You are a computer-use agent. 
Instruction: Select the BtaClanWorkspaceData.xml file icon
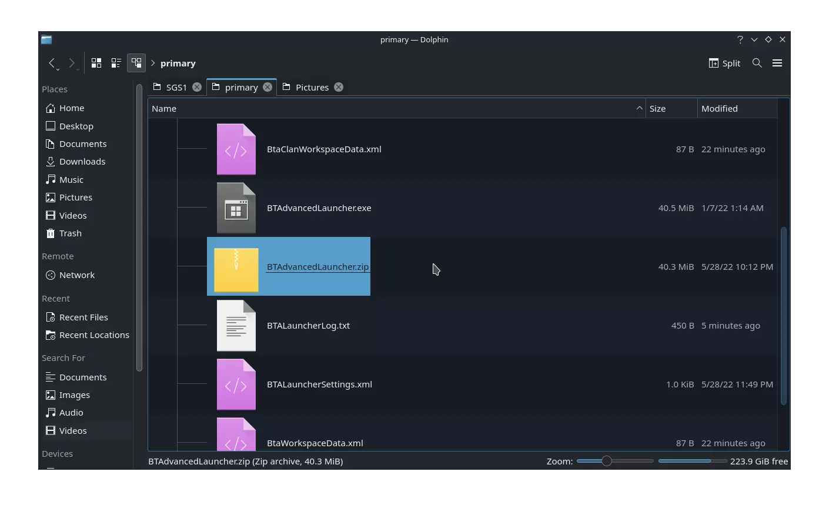(x=236, y=149)
